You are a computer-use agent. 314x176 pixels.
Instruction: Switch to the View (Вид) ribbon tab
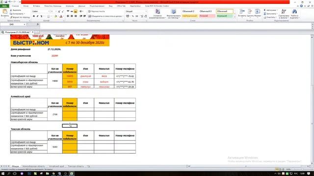110,6
